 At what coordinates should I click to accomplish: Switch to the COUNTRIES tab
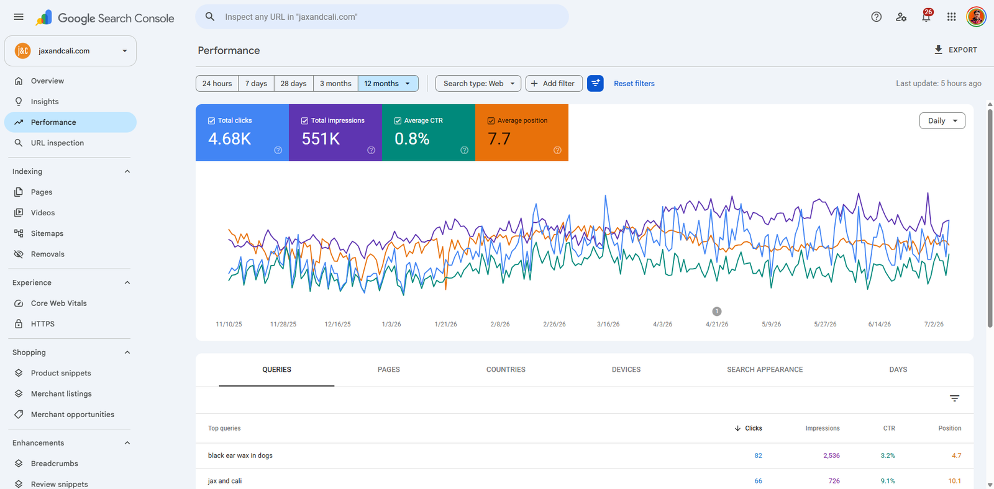tap(506, 369)
